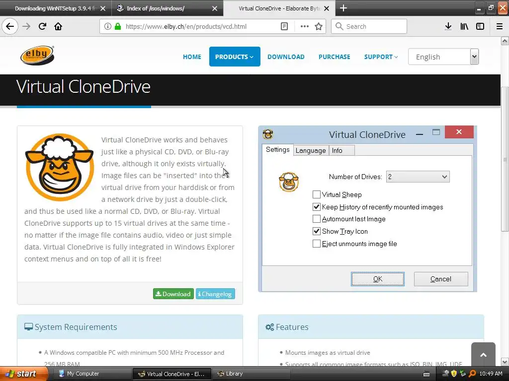509x381 pixels.
Task: Click Cancel in the Virtual CloneDrive dialog
Action: click(441, 279)
